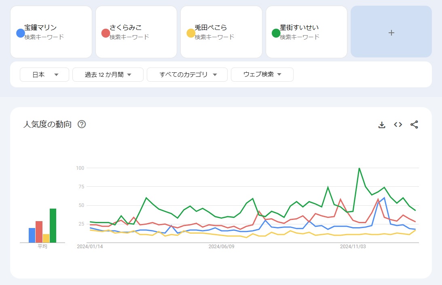Select the 宝鐘マリン search term card
The width and height of the screenshot is (442, 285).
coord(51,32)
